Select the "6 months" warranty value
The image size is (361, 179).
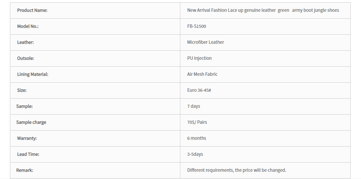(197, 138)
